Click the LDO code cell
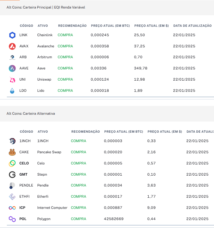Screen dimensions: 214x228 pyautogui.click(x=23, y=91)
